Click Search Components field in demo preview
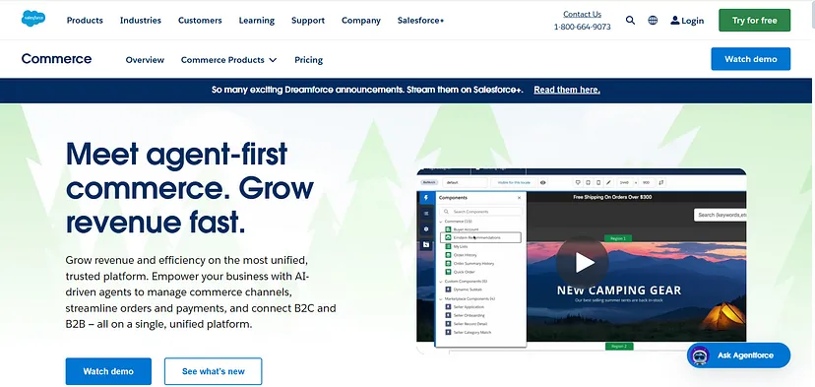The width and height of the screenshot is (815, 387). pos(480,212)
